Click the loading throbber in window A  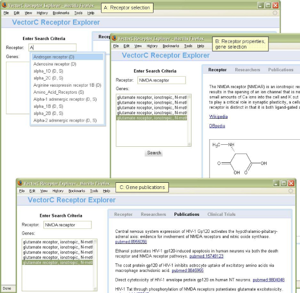click(275, 13)
